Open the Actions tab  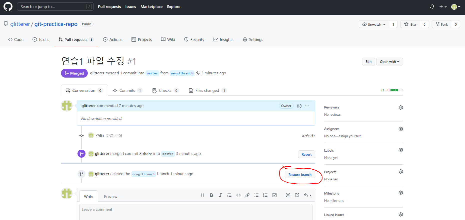tap(113, 39)
